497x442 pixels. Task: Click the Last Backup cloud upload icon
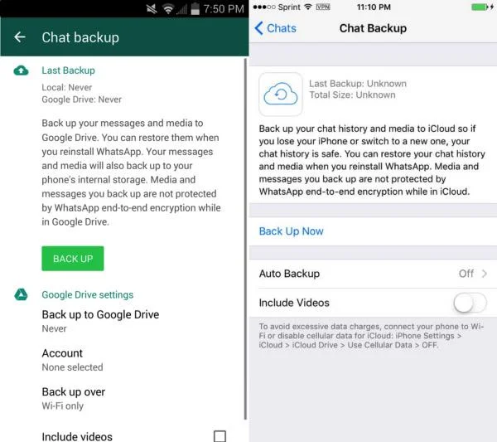pyautogui.click(x=21, y=70)
